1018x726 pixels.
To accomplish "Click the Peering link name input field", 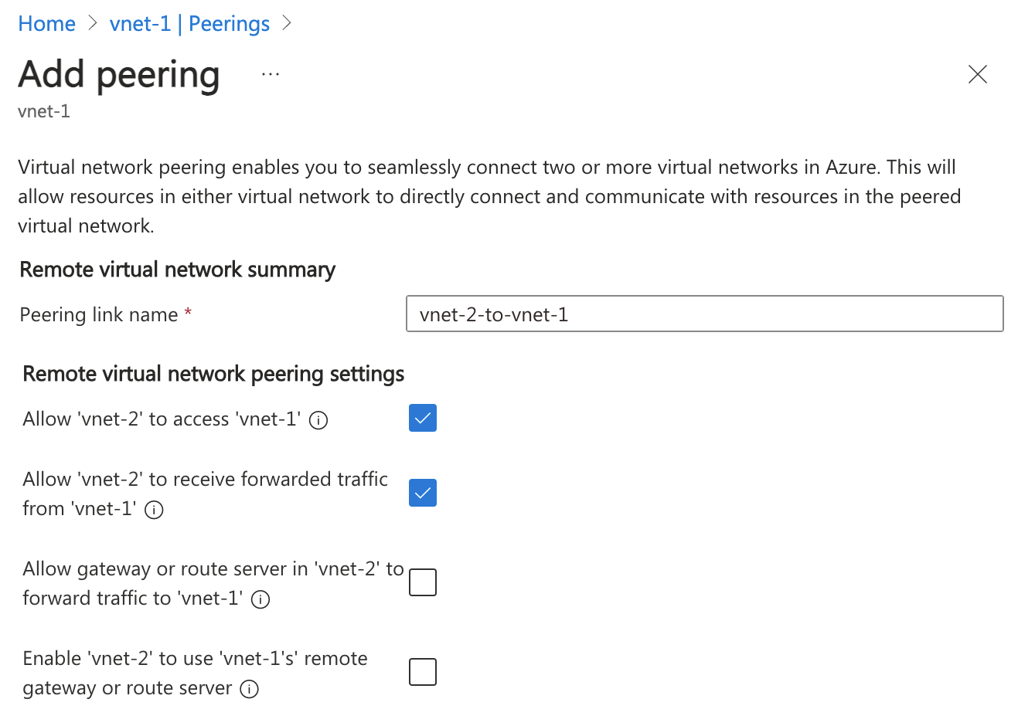I will pos(703,314).
